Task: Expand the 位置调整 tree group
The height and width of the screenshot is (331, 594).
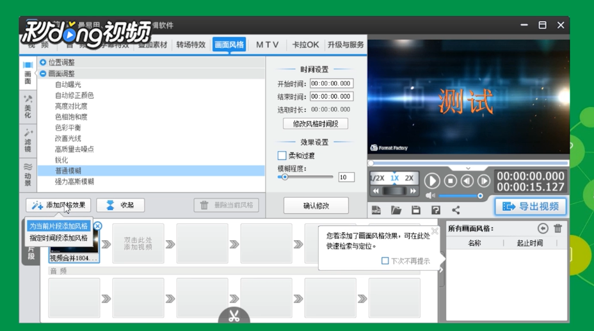Action: pyautogui.click(x=43, y=62)
